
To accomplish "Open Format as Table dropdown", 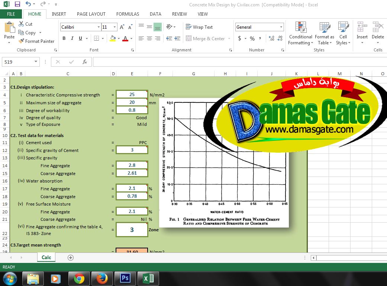I will click(325, 34).
